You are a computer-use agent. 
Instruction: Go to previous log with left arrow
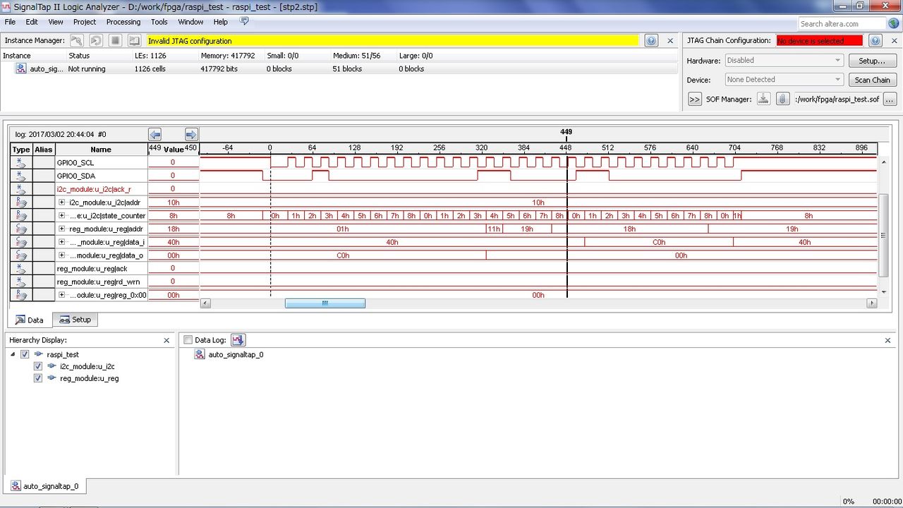155,134
